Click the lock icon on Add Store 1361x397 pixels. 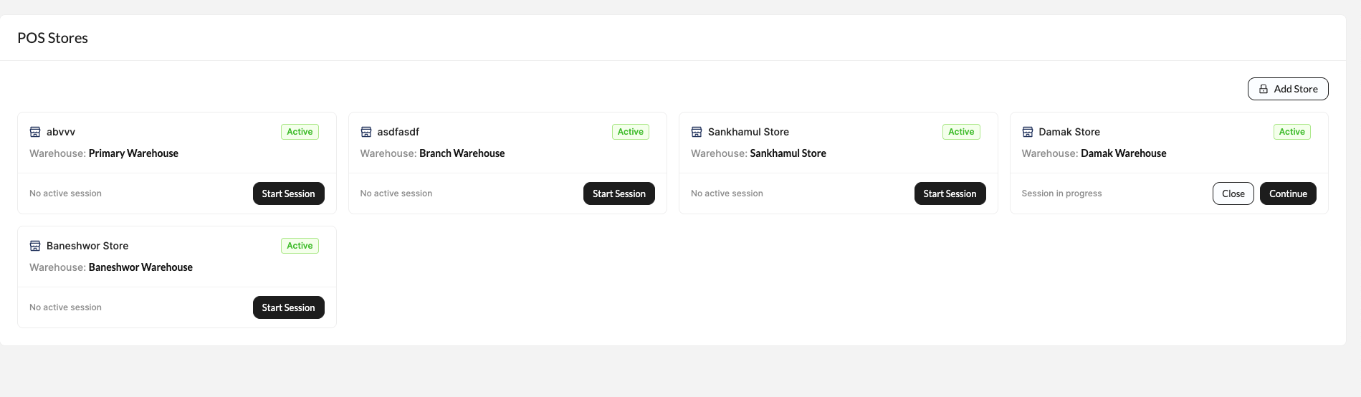(1264, 89)
